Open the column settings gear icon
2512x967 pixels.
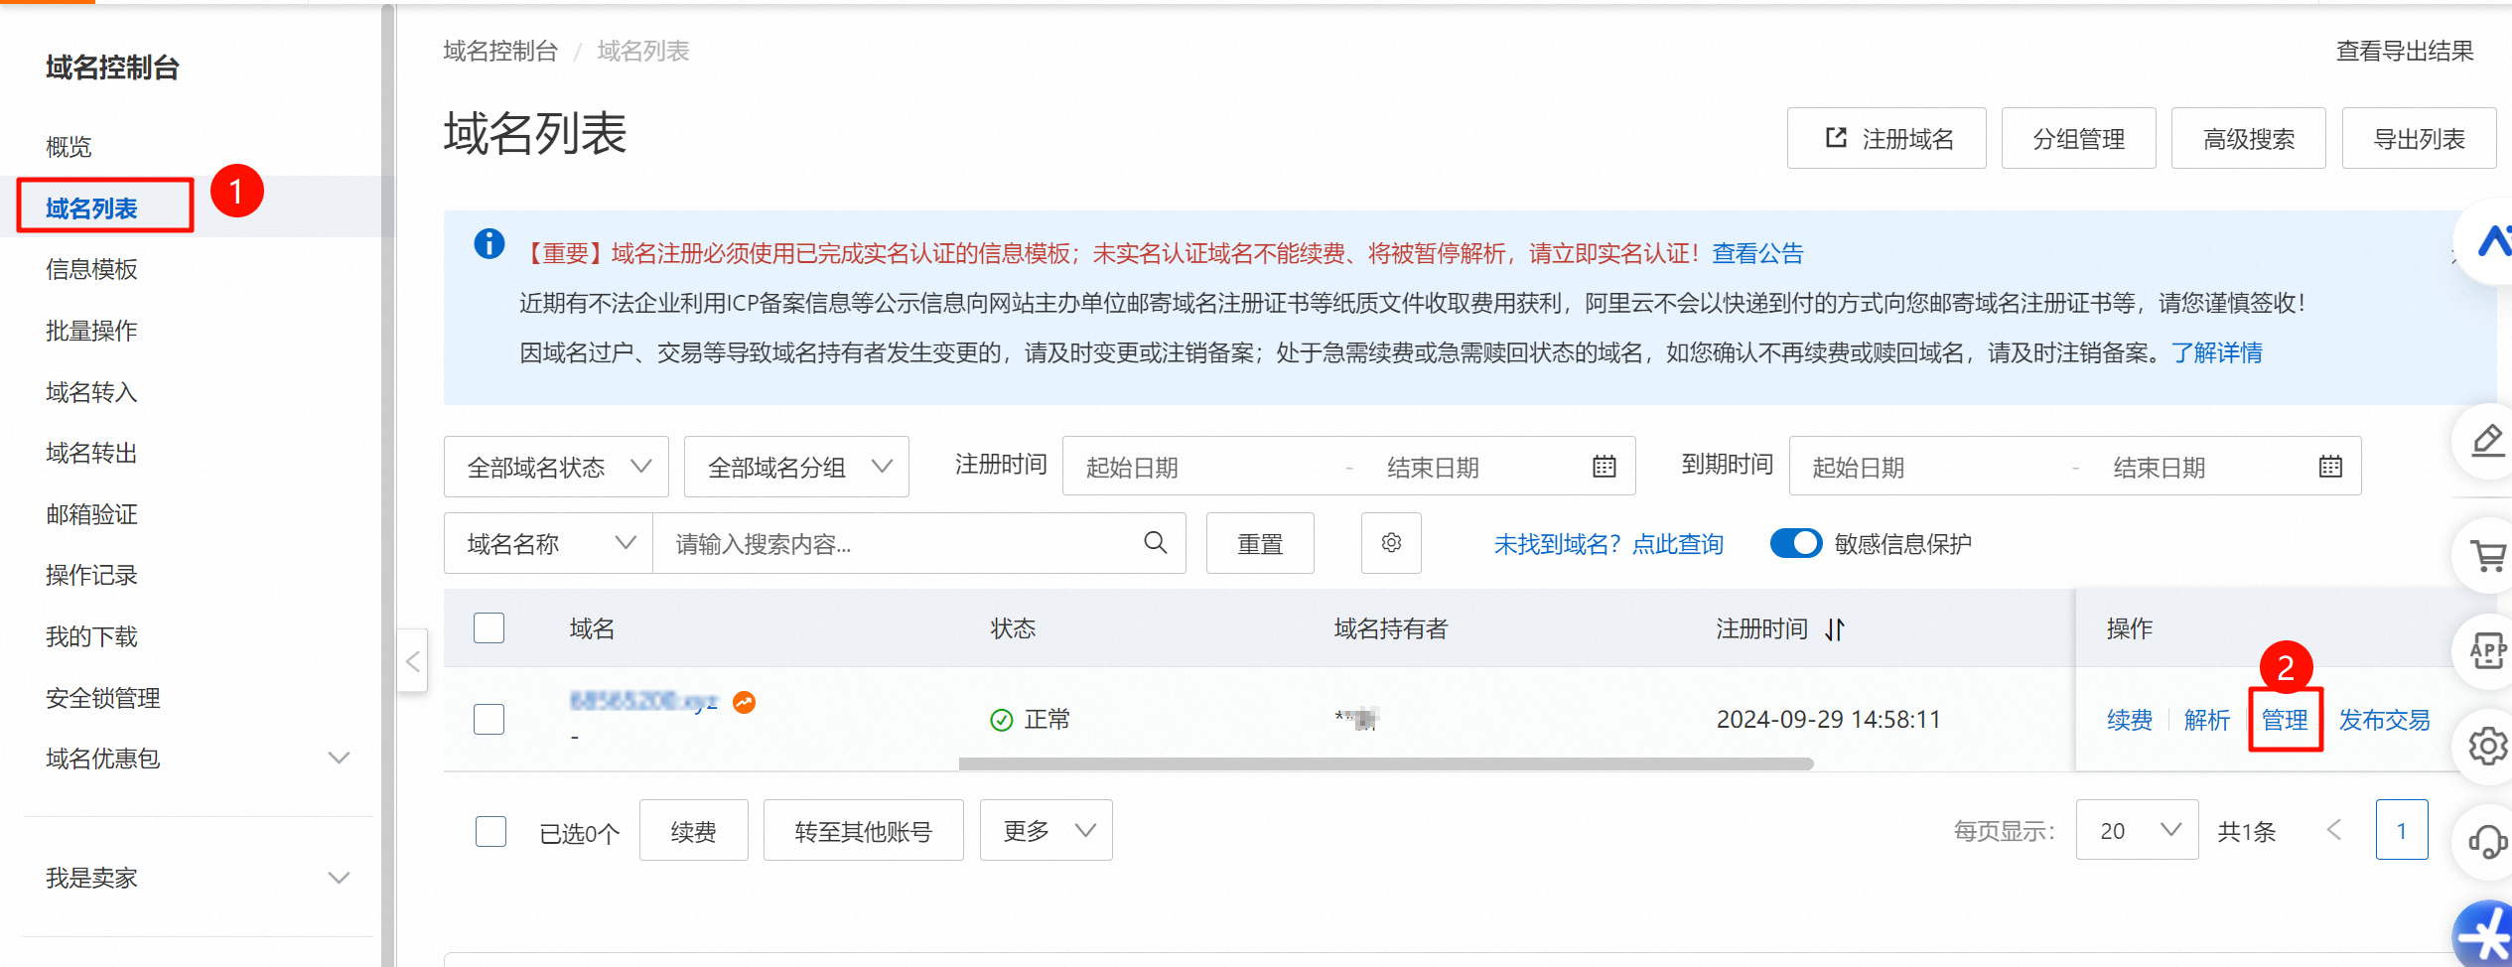click(1391, 542)
